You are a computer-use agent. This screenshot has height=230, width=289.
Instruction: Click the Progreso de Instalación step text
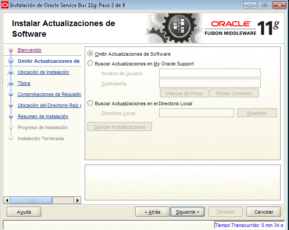[43, 127]
